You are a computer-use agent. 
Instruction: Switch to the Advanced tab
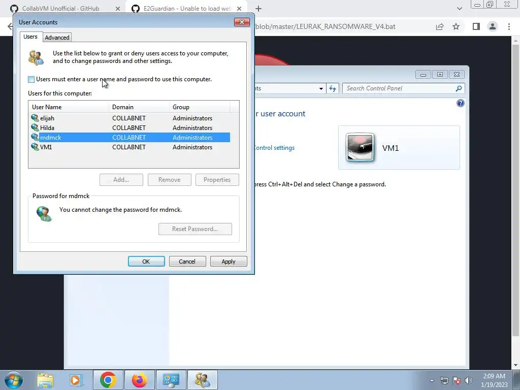[x=57, y=38]
